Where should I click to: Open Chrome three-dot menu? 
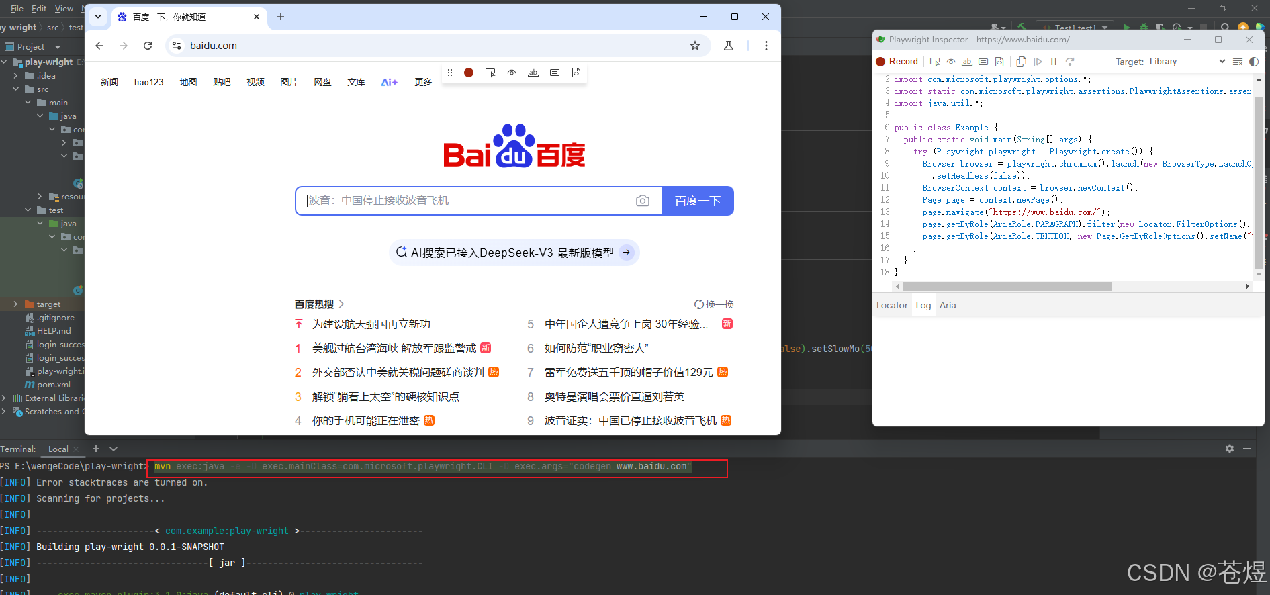[766, 46]
